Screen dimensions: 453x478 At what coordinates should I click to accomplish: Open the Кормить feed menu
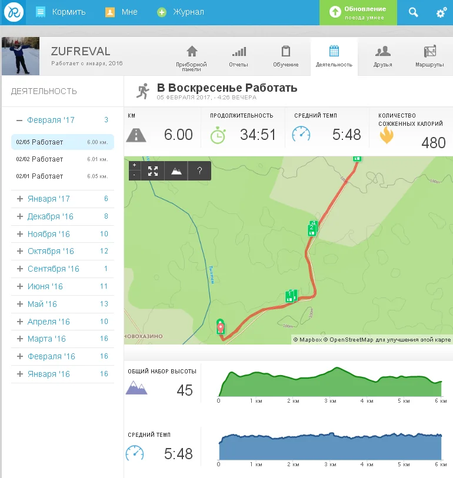(x=61, y=12)
